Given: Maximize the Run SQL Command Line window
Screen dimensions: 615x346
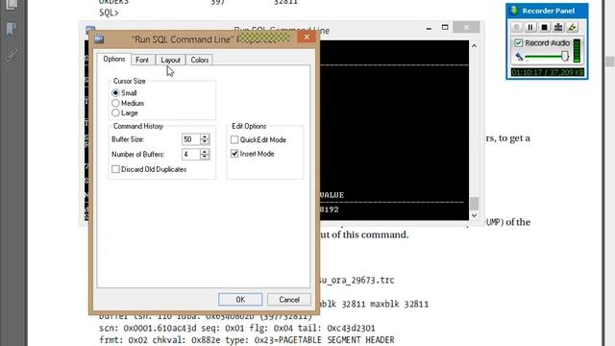Looking at the screenshot, I should tap(445, 27).
